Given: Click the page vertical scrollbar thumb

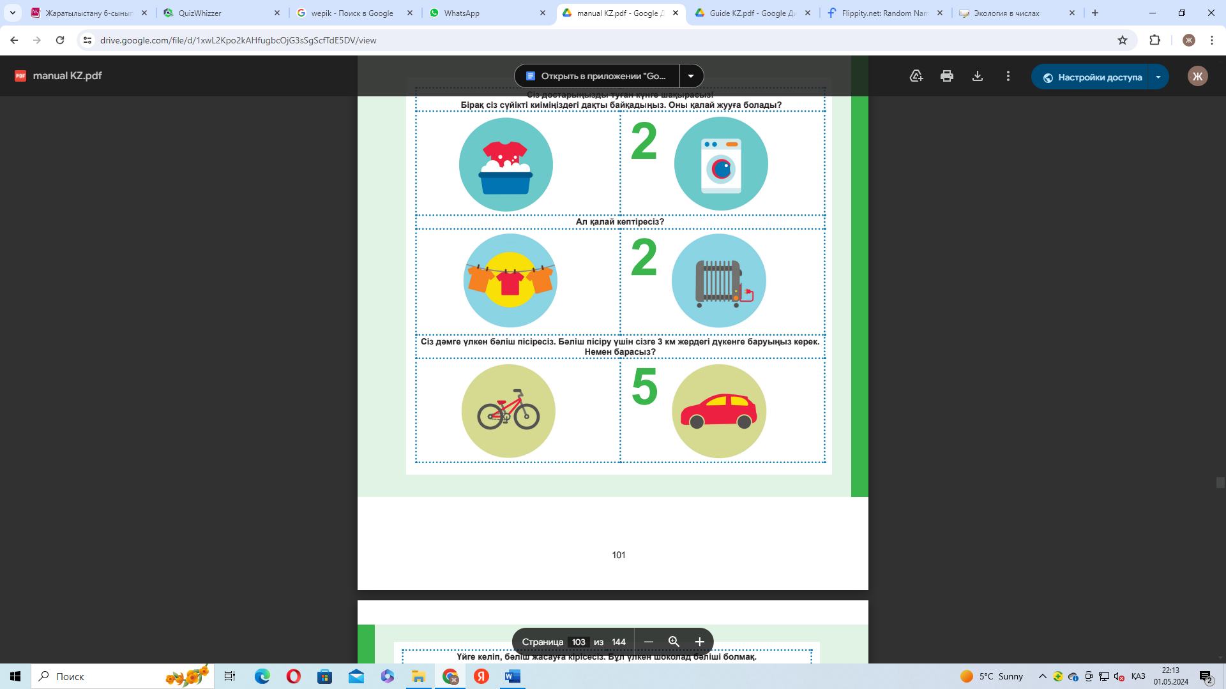Looking at the screenshot, I should (x=1220, y=483).
